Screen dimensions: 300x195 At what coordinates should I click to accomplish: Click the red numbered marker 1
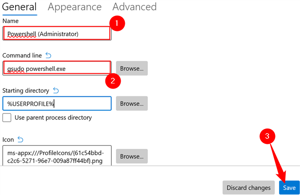click(117, 23)
